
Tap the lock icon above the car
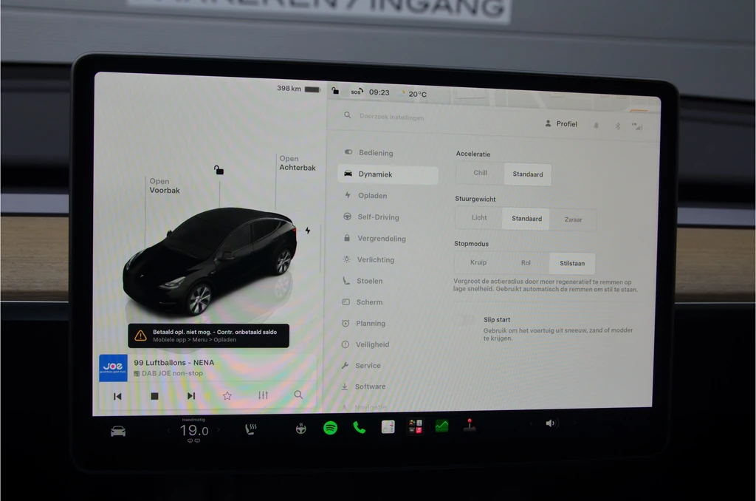click(x=219, y=170)
